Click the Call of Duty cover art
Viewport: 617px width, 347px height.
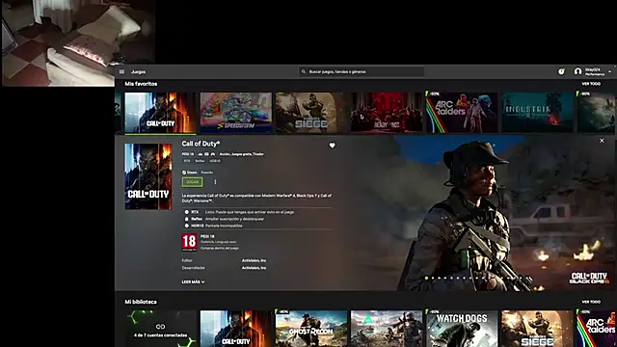click(x=148, y=176)
